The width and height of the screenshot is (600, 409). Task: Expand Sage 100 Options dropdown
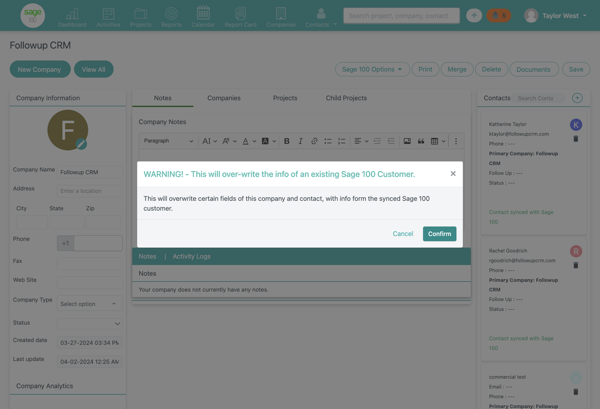[373, 69]
